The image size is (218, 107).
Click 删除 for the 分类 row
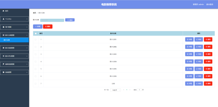[208, 83]
